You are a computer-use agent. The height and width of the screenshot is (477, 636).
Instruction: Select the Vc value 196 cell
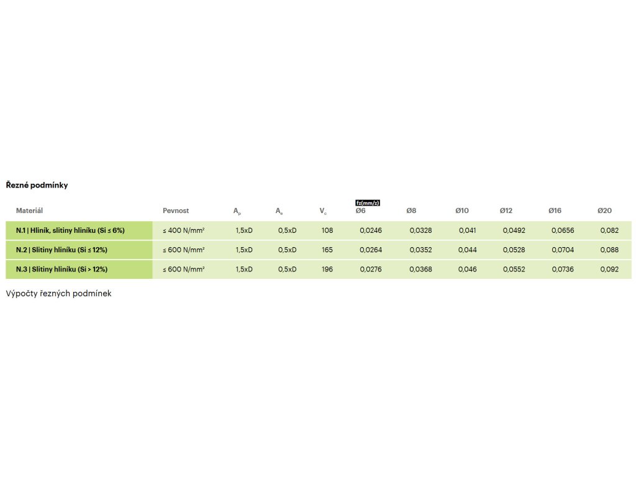pos(327,269)
